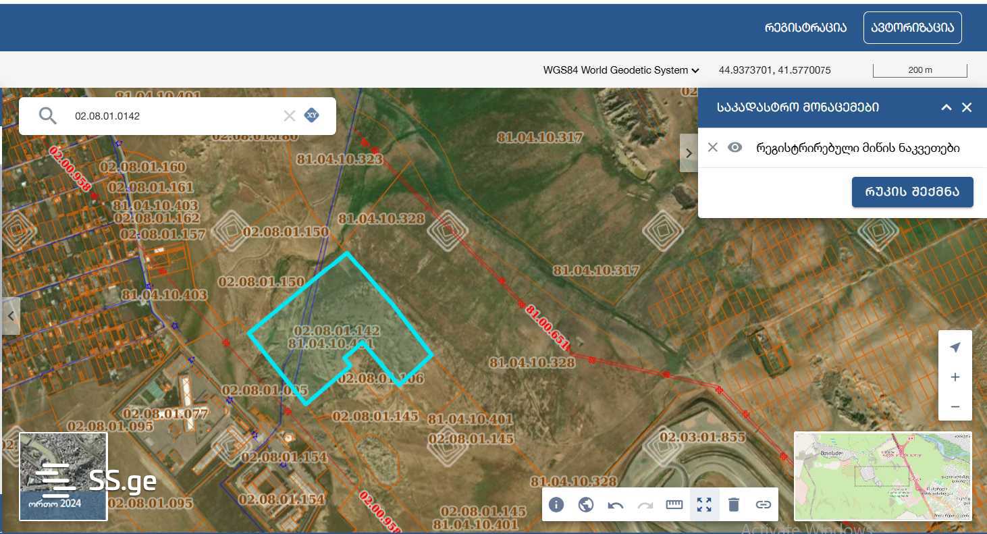Viewport: 987px width, 534px height.
Task: Expand the left side panel arrow
Action: point(11,315)
